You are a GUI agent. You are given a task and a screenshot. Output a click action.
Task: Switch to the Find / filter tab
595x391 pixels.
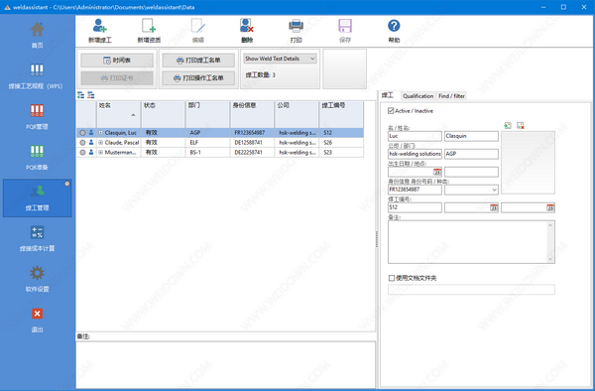pyautogui.click(x=451, y=96)
